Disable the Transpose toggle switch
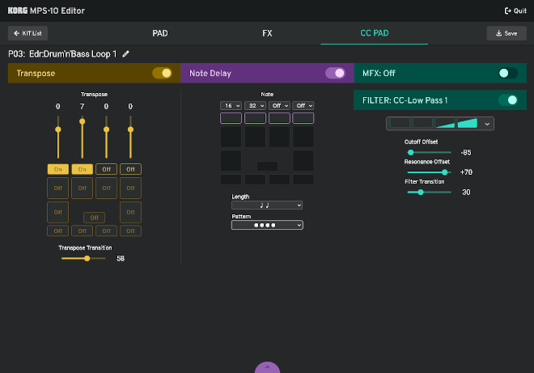Image resolution: width=534 pixels, height=373 pixels. pyautogui.click(x=162, y=73)
